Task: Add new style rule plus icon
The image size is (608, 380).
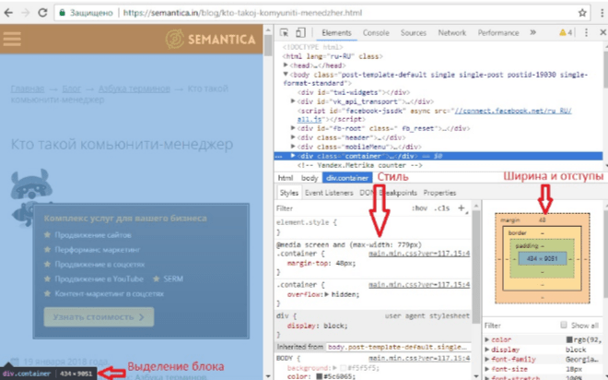Action: (x=462, y=208)
